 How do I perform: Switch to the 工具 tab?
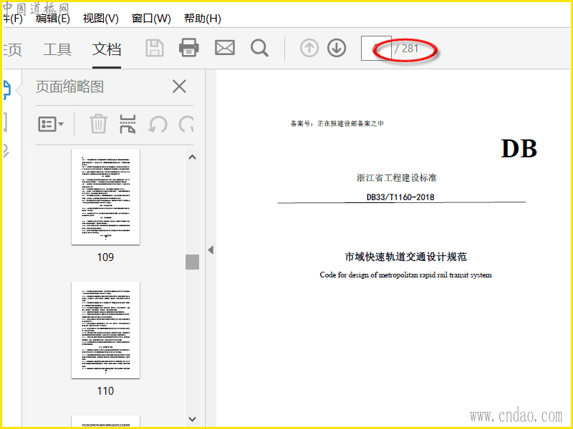(57, 49)
